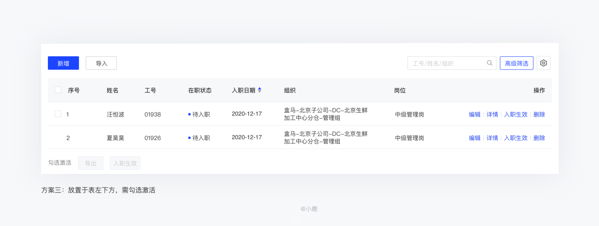
Task: Open table settings gear icon
Action: tap(543, 63)
